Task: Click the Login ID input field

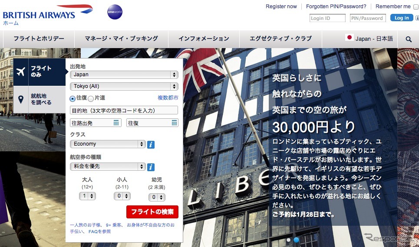Action: tap(328, 18)
